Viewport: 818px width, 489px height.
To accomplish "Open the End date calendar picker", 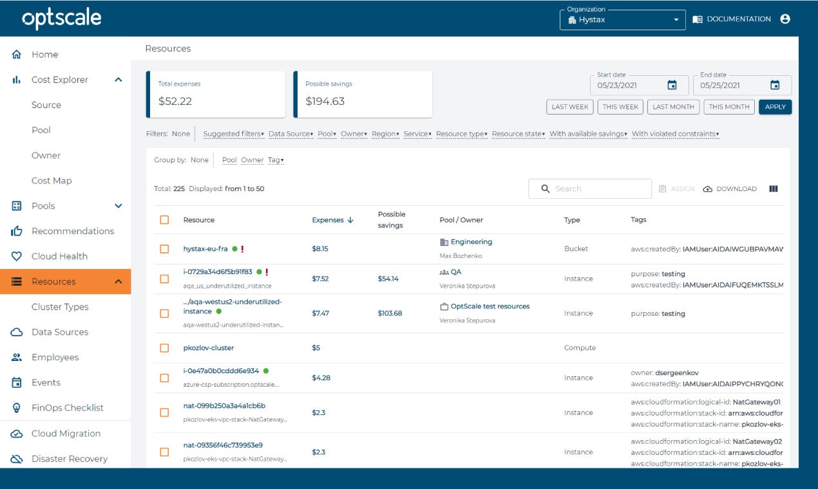I will [x=775, y=85].
